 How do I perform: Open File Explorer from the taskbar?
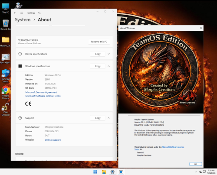[104, 172]
